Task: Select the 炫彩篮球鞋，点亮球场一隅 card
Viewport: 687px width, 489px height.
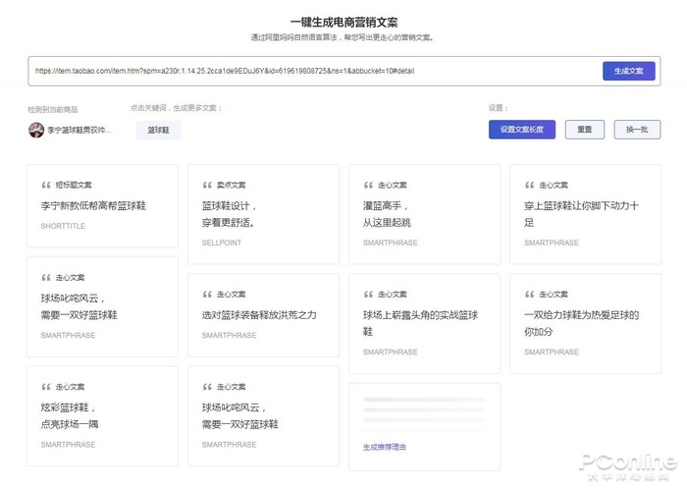Action: (x=102, y=415)
